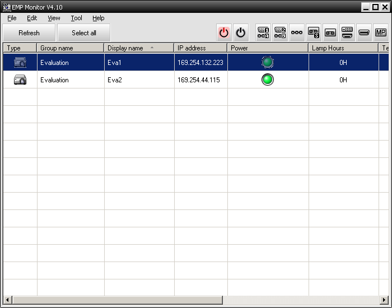Click the green power status indicator of Eva2
The width and height of the screenshot is (392, 308).
click(x=268, y=80)
